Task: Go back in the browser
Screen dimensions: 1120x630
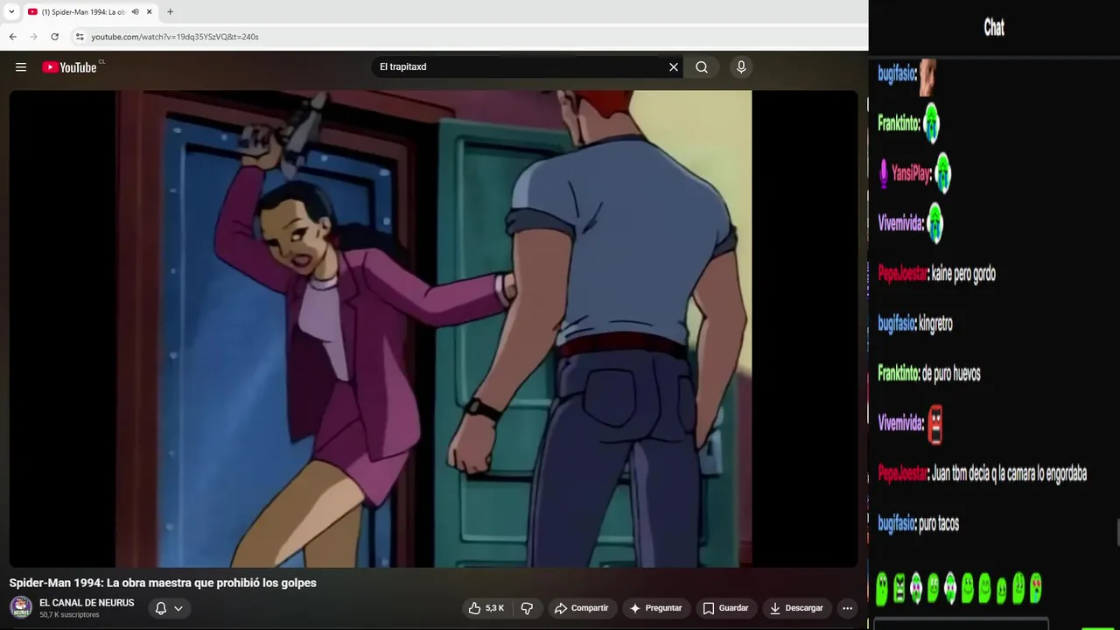Action: pos(12,37)
